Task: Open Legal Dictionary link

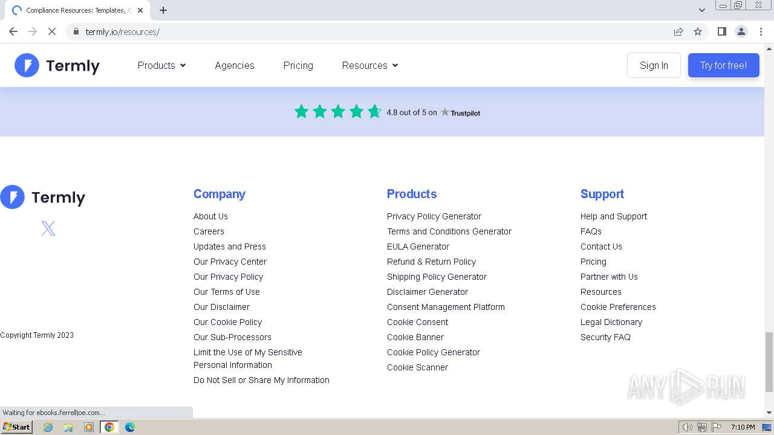Action: (x=611, y=322)
